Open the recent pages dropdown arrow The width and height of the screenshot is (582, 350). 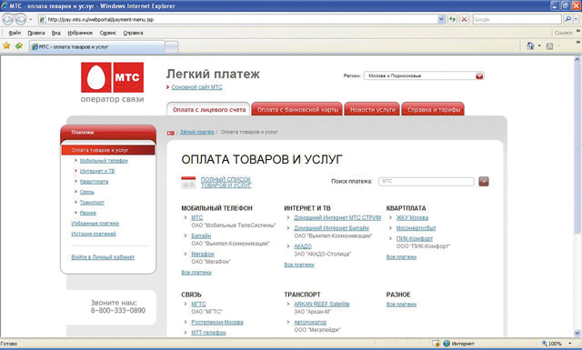[x=31, y=19]
